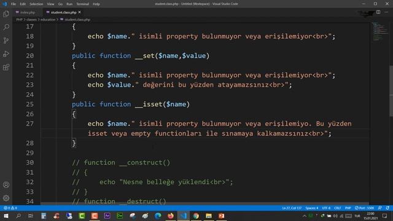Viewport: 393px width, 221px height.
Task: Click the taskbar search icon
Action: (18, 215)
